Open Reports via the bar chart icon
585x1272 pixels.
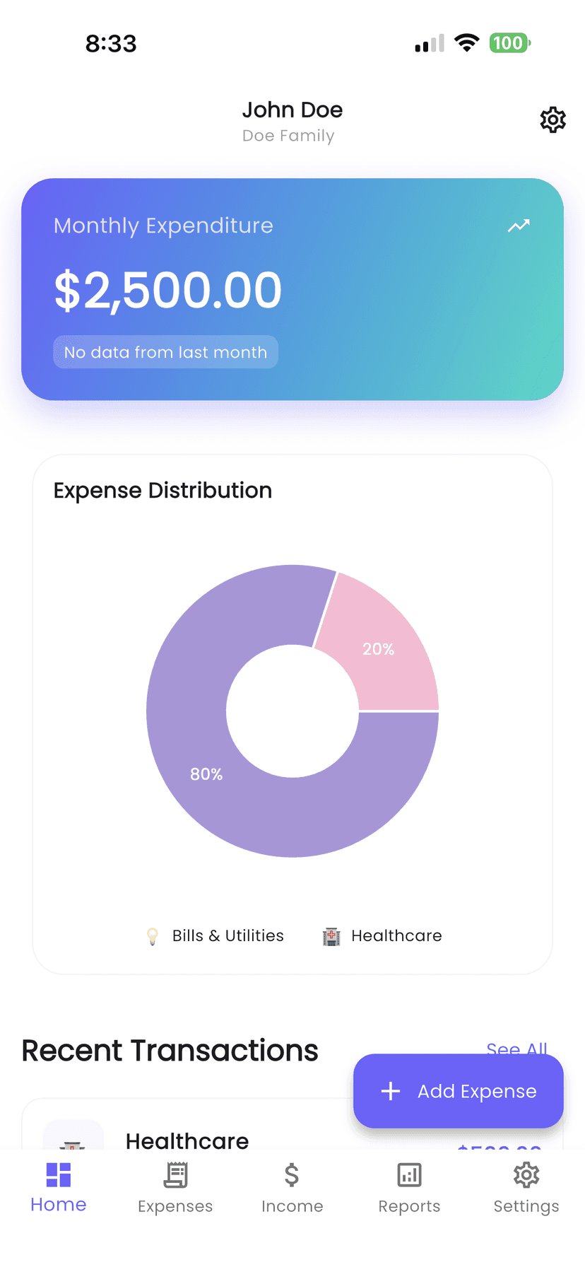pos(409,1174)
